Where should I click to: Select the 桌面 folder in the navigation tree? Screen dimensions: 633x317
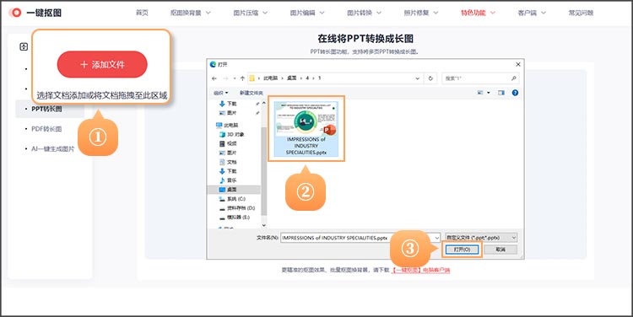tap(233, 190)
